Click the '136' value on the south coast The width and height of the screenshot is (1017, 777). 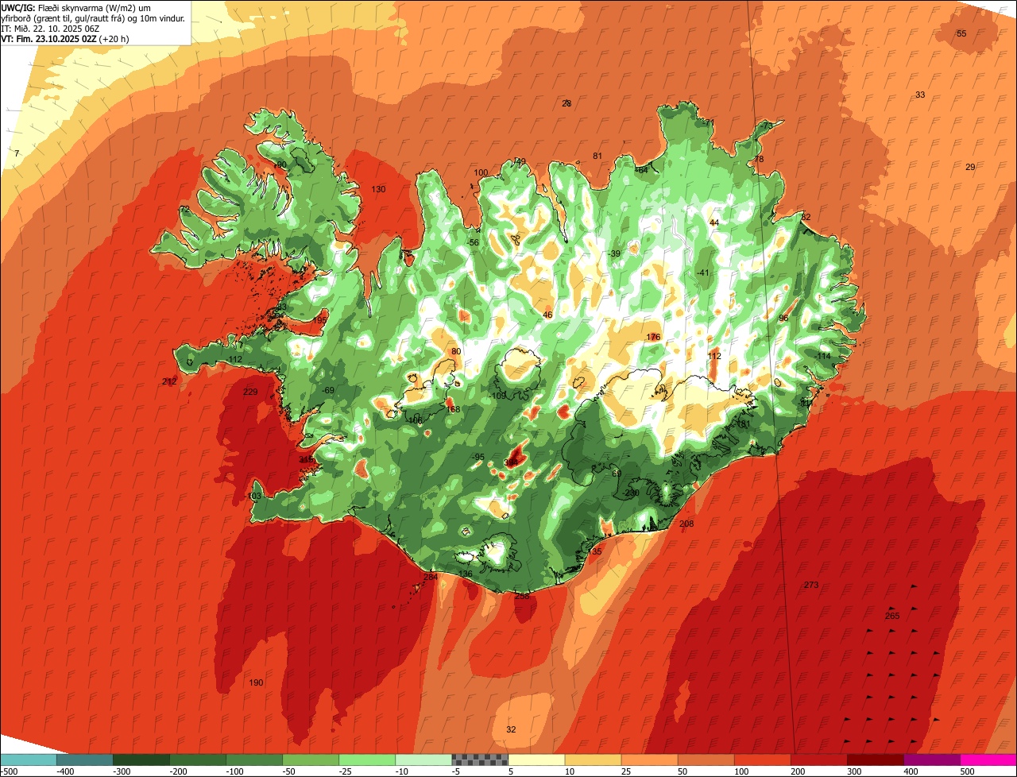coord(466,574)
